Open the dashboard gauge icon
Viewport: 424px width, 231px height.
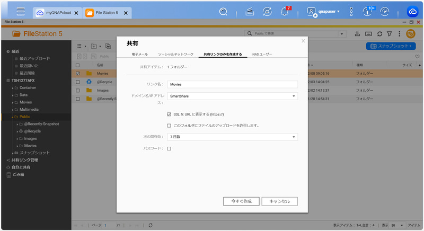(x=385, y=12)
